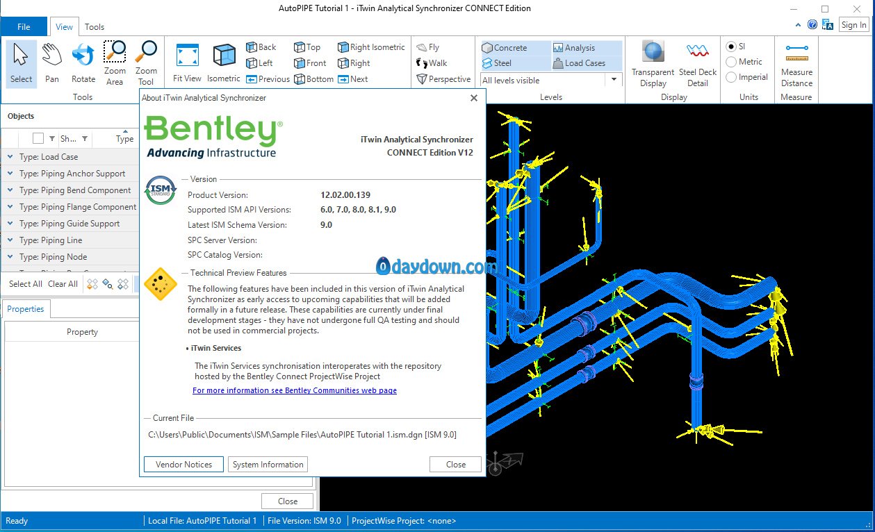Screen dimensions: 875x532
Task: Activate the Zoom Area tool
Action: (115, 63)
